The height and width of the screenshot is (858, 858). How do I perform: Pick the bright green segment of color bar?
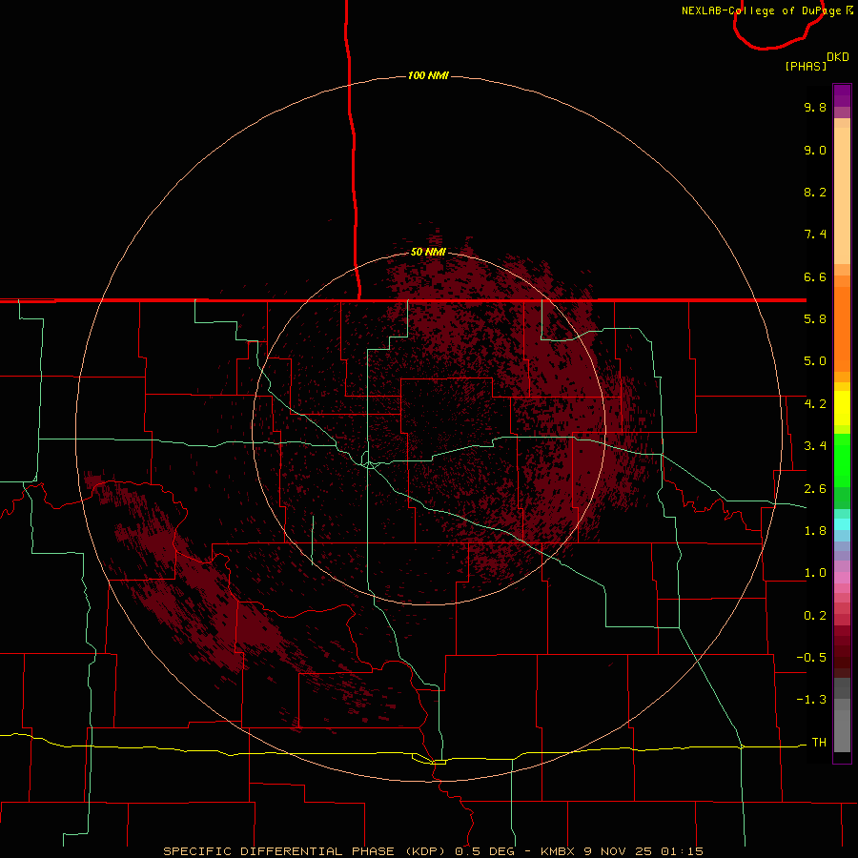(842, 460)
